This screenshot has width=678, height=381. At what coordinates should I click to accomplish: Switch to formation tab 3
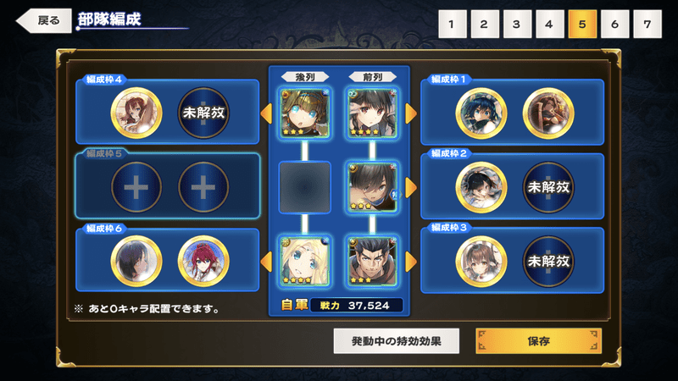[x=517, y=25]
